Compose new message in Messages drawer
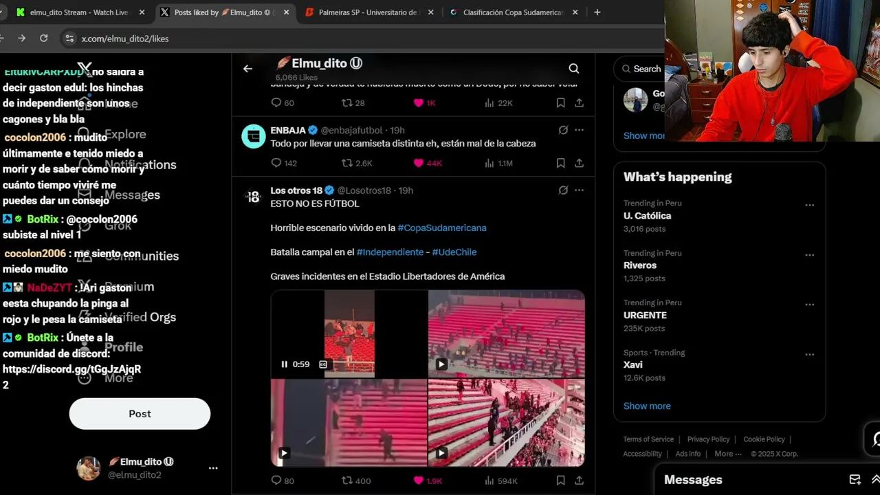 (x=855, y=480)
